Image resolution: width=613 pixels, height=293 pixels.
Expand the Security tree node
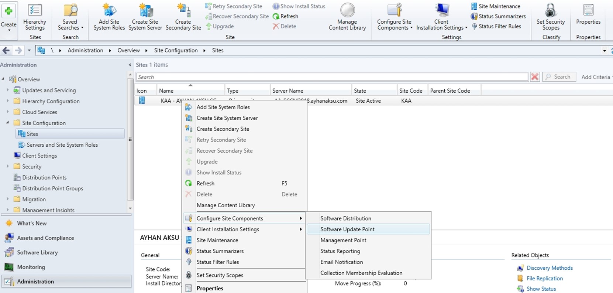(7, 166)
